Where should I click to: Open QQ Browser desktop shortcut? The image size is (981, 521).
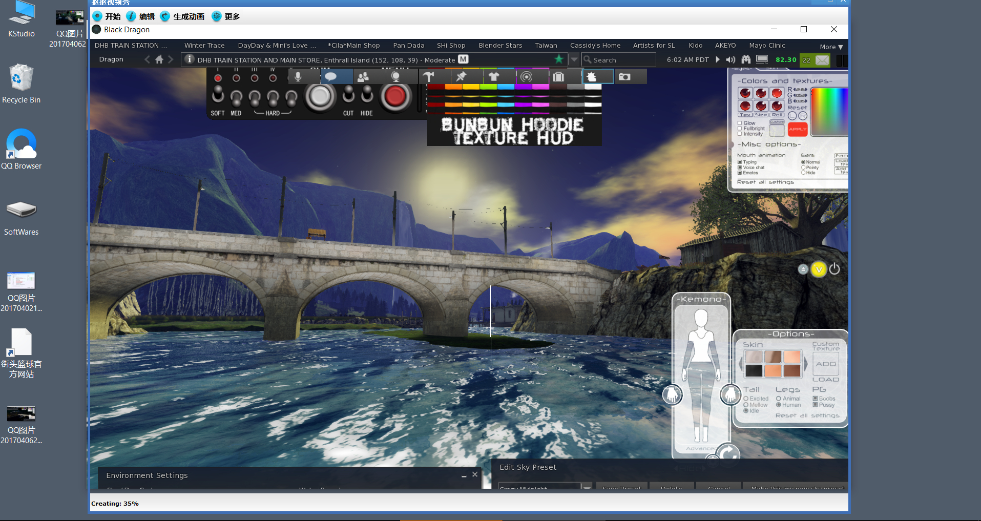[21, 149]
